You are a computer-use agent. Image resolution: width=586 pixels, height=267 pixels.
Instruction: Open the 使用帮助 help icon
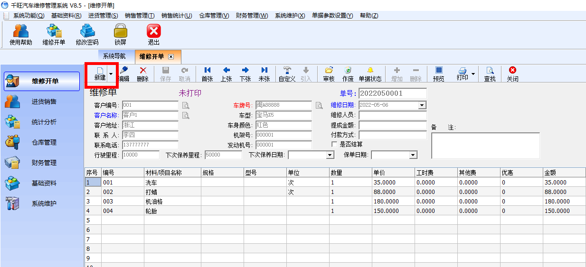[20, 35]
